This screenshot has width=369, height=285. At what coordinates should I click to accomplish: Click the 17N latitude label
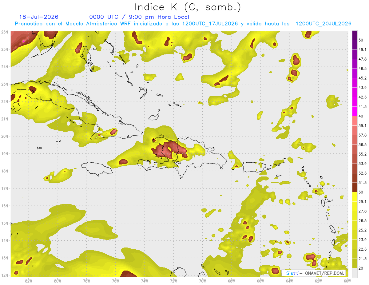[x=4, y=188]
